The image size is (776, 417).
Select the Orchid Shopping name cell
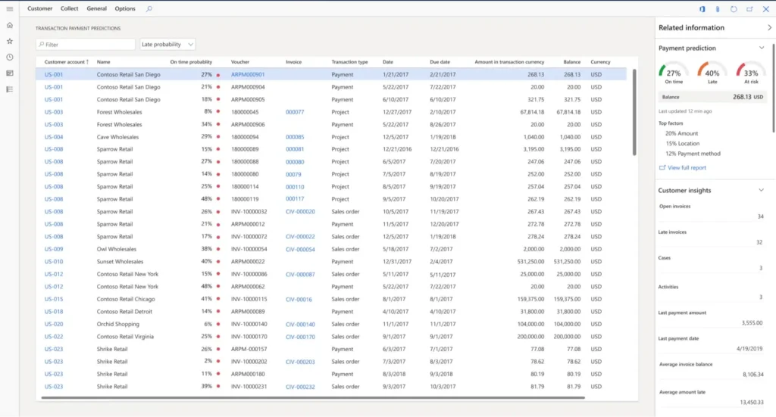point(117,324)
